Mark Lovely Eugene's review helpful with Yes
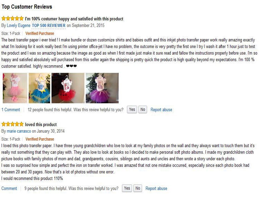 point(132,109)
